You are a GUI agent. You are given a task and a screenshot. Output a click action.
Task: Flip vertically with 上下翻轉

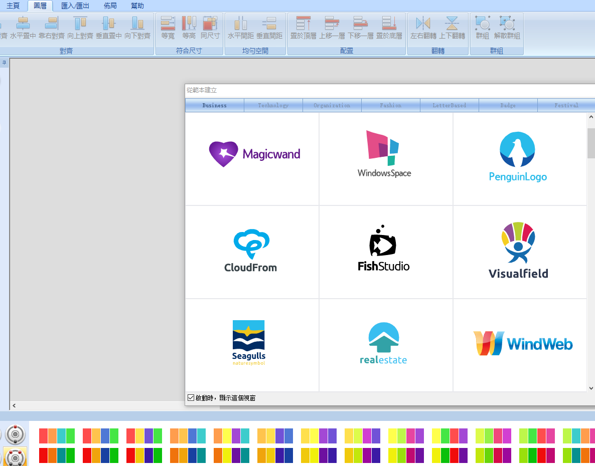452,28
